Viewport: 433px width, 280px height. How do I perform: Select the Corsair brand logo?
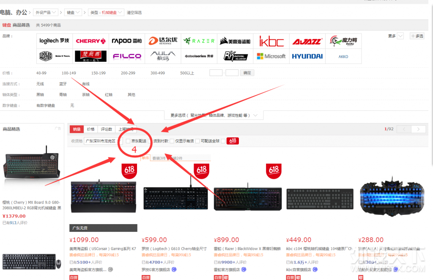click(235, 41)
